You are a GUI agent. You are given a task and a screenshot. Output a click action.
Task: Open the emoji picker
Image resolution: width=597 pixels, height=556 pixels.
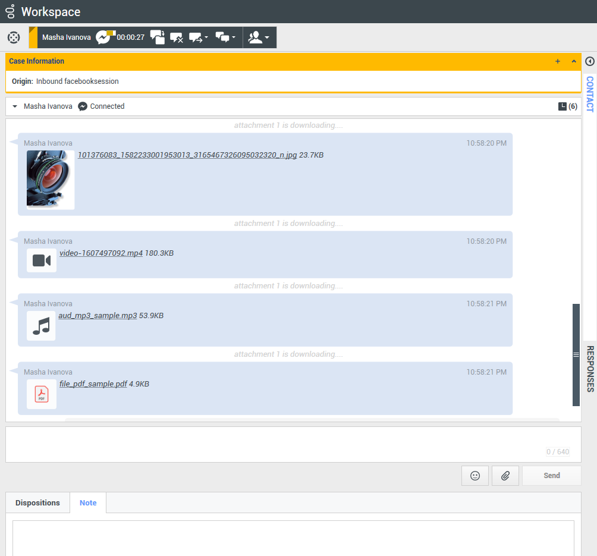tap(475, 476)
